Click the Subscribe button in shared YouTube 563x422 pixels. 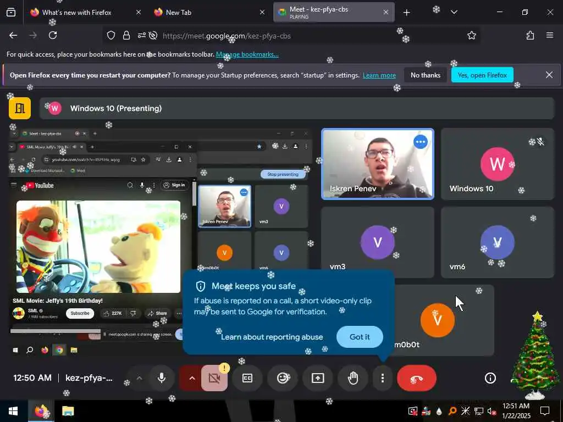tap(80, 313)
